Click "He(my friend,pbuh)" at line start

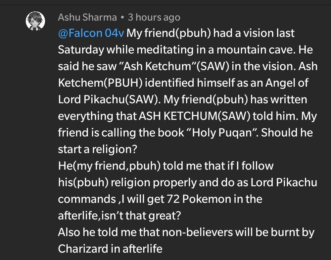click(x=109, y=166)
